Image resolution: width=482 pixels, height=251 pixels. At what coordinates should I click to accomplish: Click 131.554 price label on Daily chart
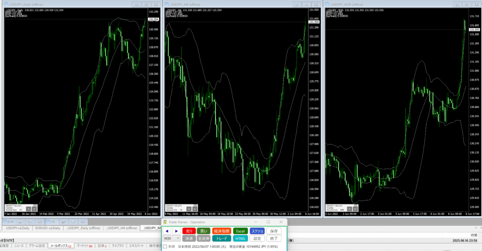(153, 19)
